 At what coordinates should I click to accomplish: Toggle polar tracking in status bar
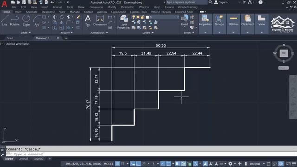(x=144, y=164)
